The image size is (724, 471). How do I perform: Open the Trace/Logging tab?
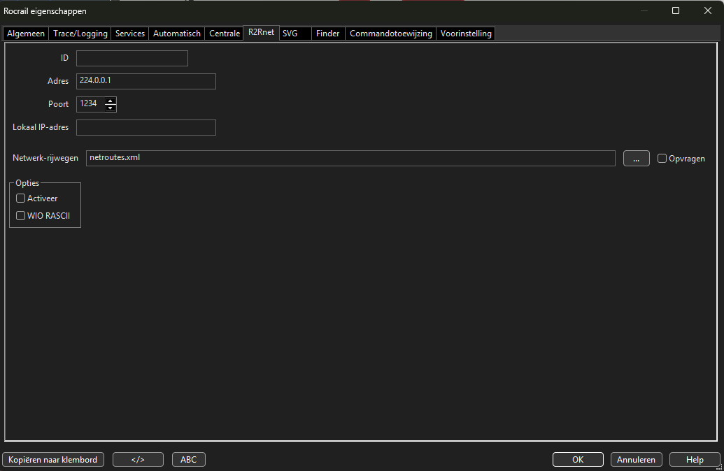[x=80, y=34]
